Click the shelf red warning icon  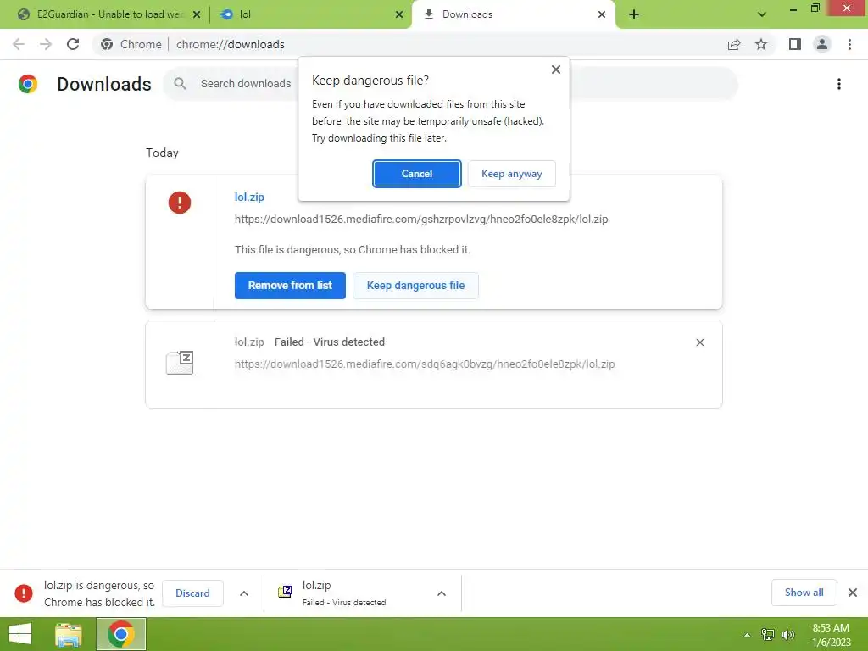[x=23, y=593]
